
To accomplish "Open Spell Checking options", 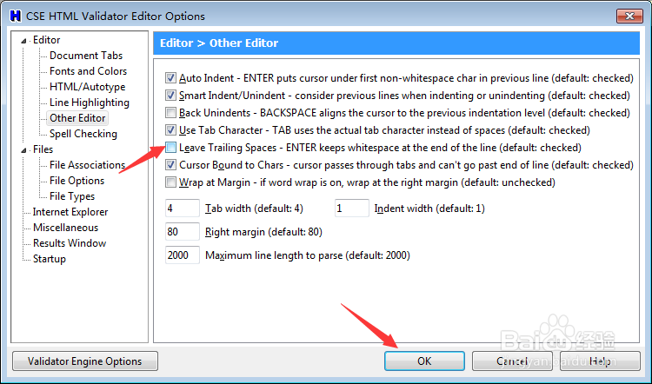I will pos(83,134).
